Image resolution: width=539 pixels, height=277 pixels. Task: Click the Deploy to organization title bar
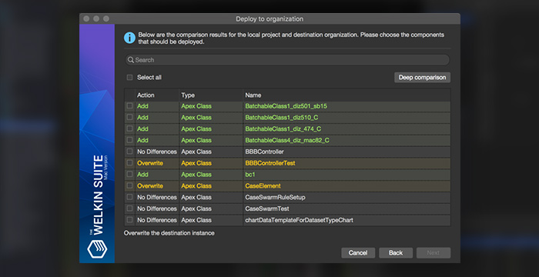click(x=269, y=18)
